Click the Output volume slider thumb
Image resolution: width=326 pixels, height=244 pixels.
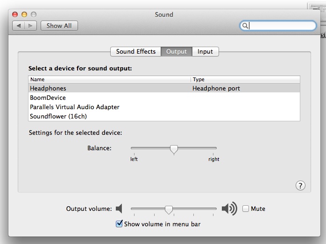coord(169,209)
